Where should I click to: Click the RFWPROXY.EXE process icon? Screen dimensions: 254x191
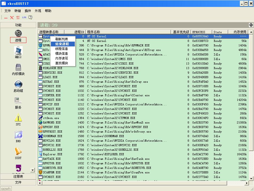coord(40,132)
